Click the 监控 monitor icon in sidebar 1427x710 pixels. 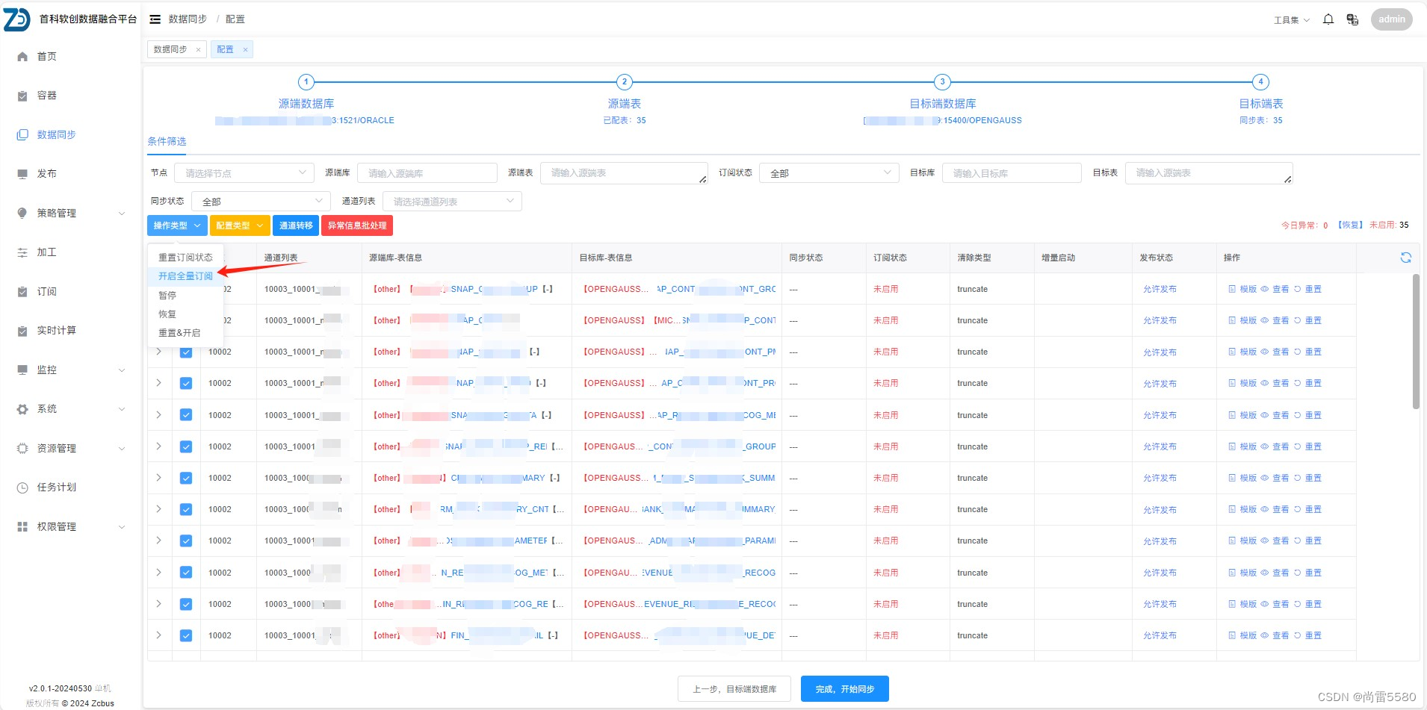click(x=22, y=370)
